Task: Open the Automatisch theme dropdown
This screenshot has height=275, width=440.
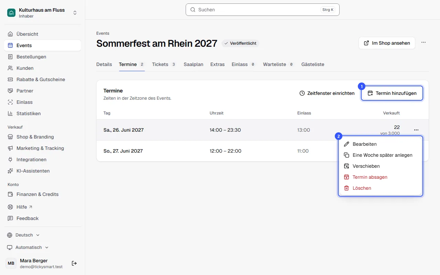Action: (28, 247)
